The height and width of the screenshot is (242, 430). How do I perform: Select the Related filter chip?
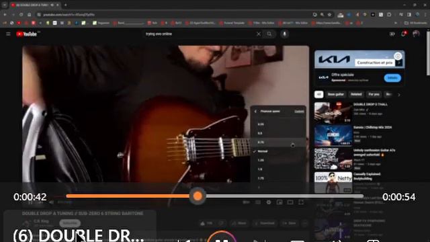click(x=356, y=94)
